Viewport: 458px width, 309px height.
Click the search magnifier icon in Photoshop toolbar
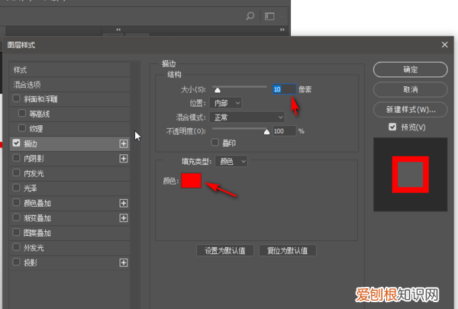tap(250, 16)
